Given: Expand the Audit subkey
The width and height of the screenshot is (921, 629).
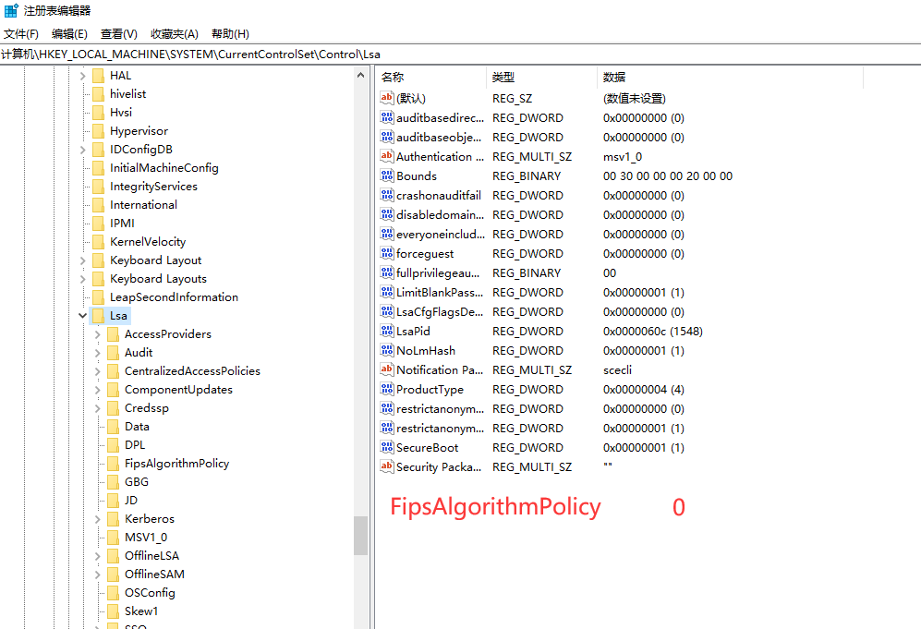Looking at the screenshot, I should 98,353.
